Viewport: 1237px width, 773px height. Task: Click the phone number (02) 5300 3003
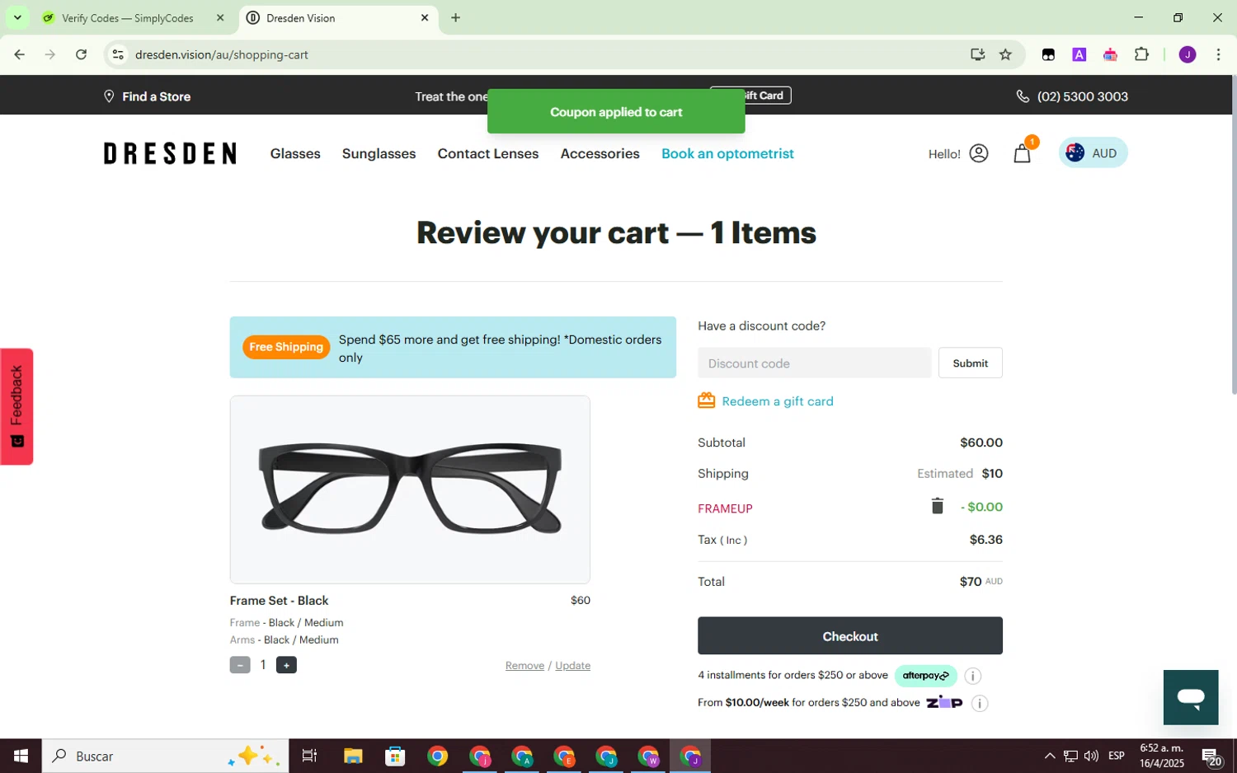pos(1072,96)
